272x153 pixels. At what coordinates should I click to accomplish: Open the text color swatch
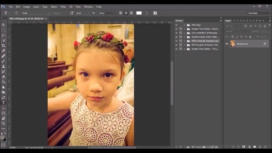coord(139,13)
